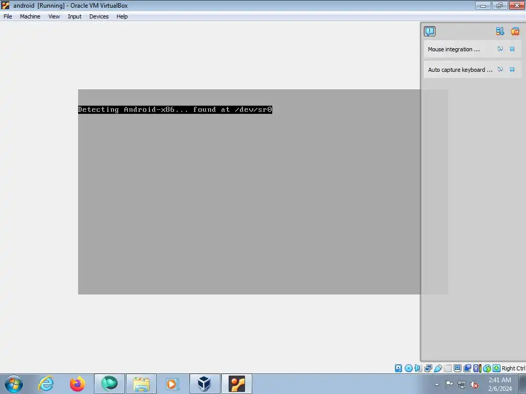Screen dimensions: 526x394
Task: Open the Input menu
Action: 74,16
